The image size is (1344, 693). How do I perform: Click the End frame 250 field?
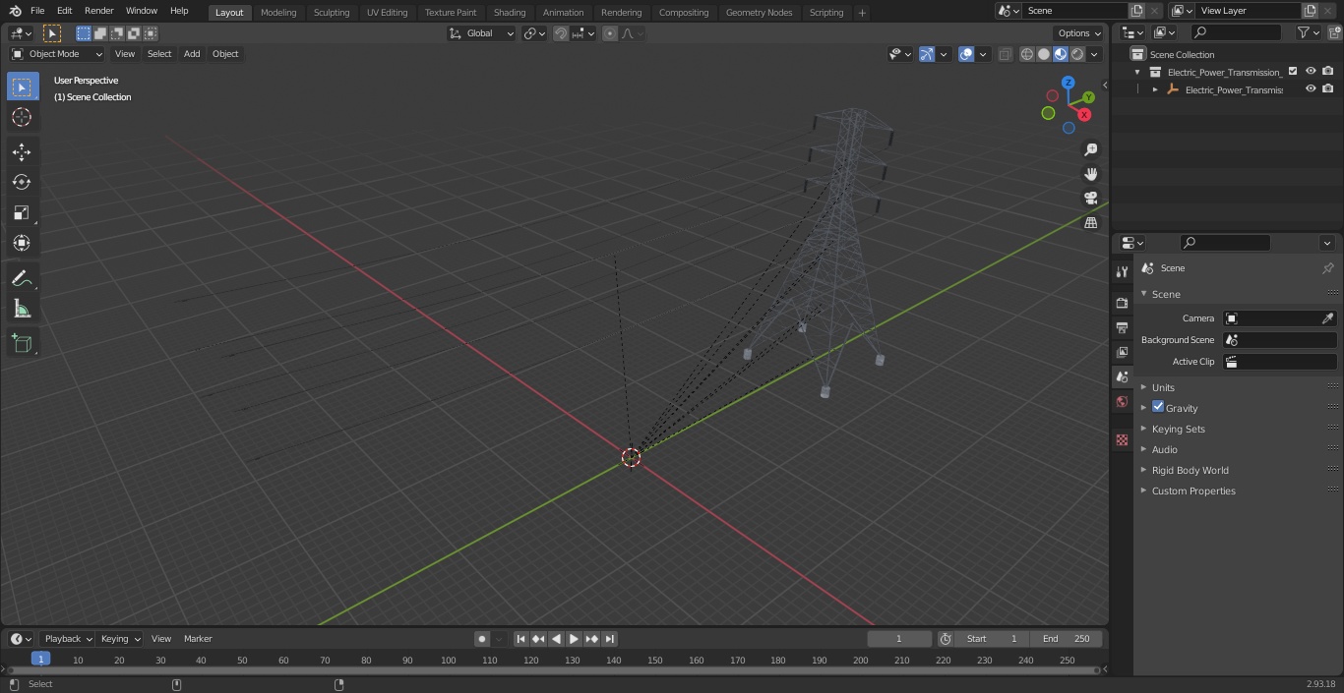pyautogui.click(x=1067, y=639)
